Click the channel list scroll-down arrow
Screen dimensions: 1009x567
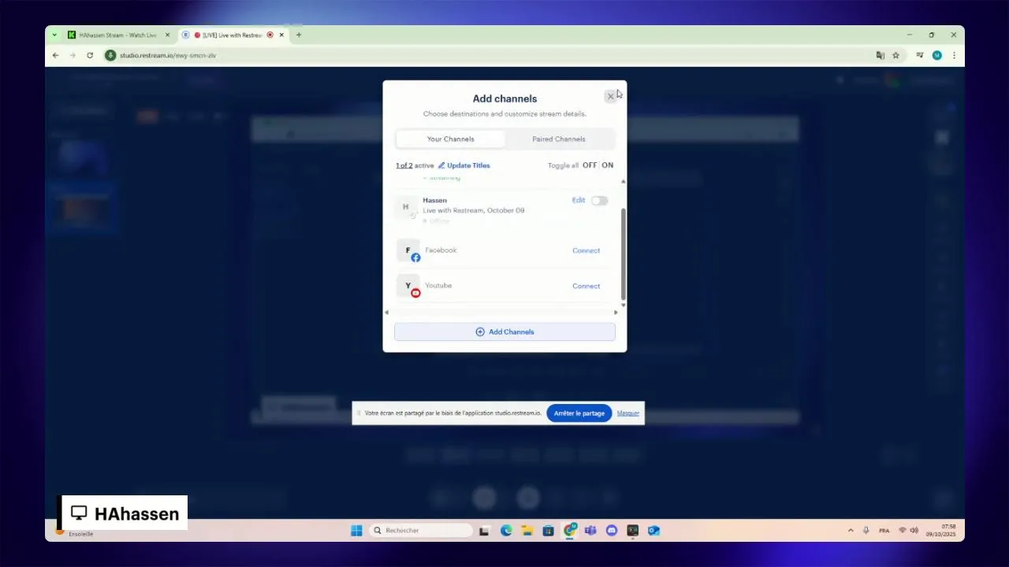coord(624,305)
